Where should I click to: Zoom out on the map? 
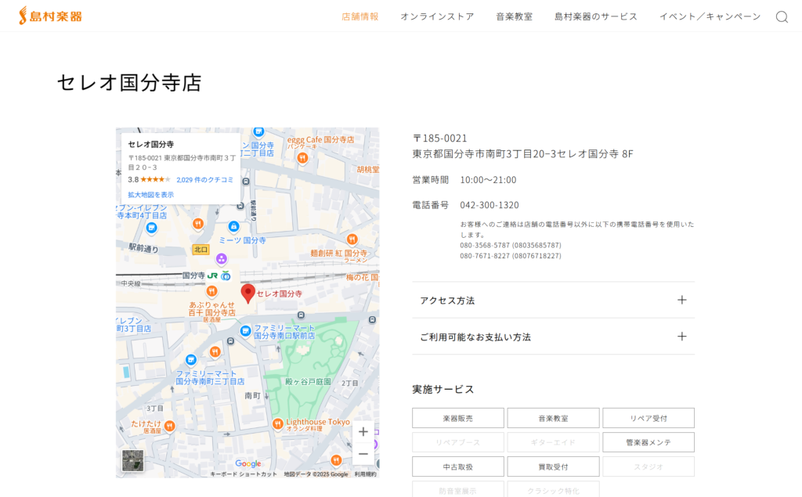363,454
